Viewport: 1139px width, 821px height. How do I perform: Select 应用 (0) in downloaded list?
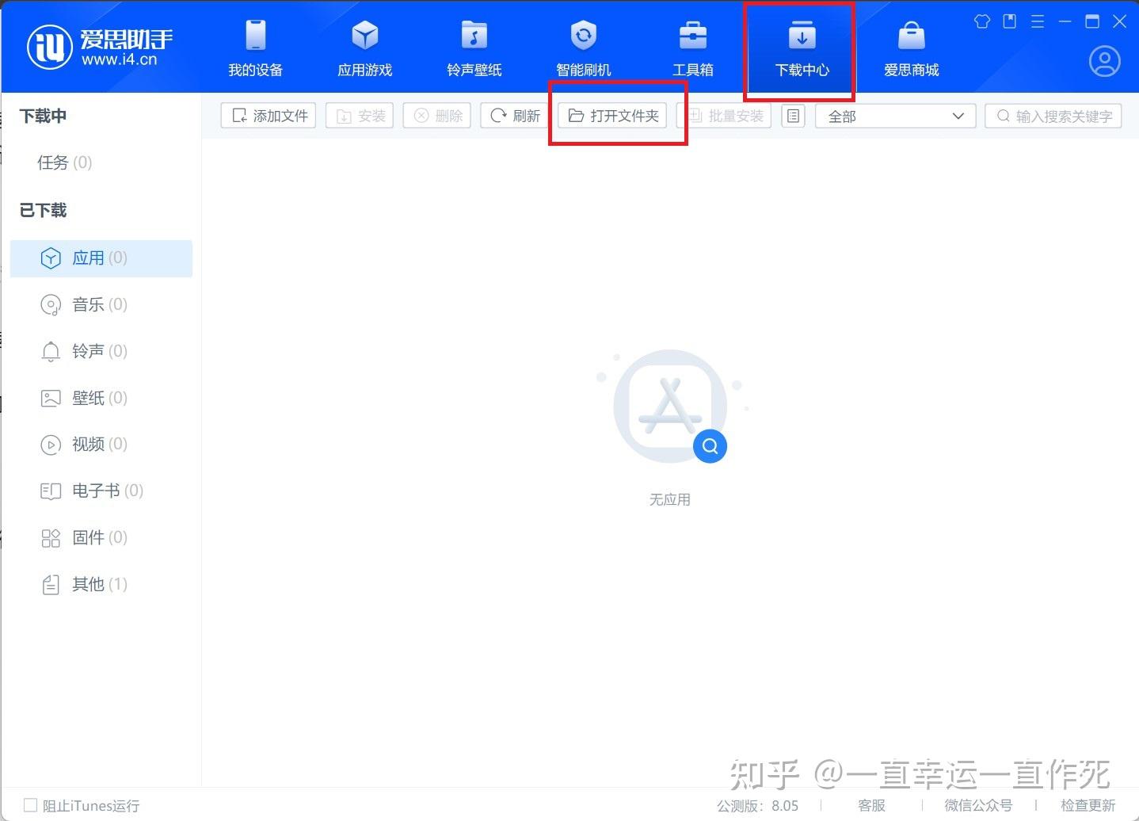point(101,258)
